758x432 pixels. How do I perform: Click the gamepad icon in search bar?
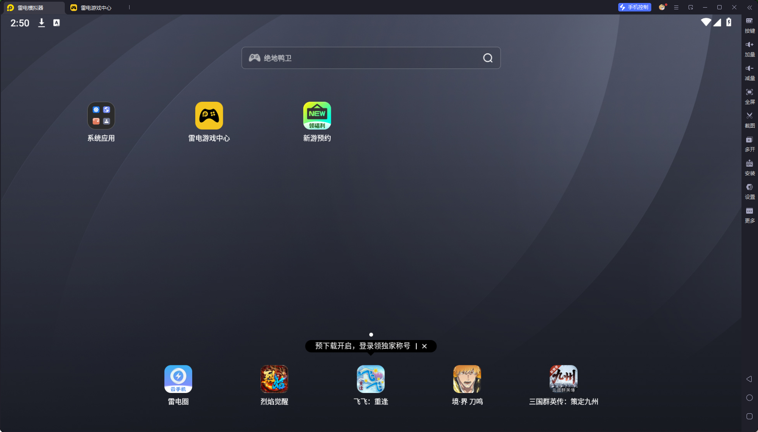pyautogui.click(x=255, y=58)
